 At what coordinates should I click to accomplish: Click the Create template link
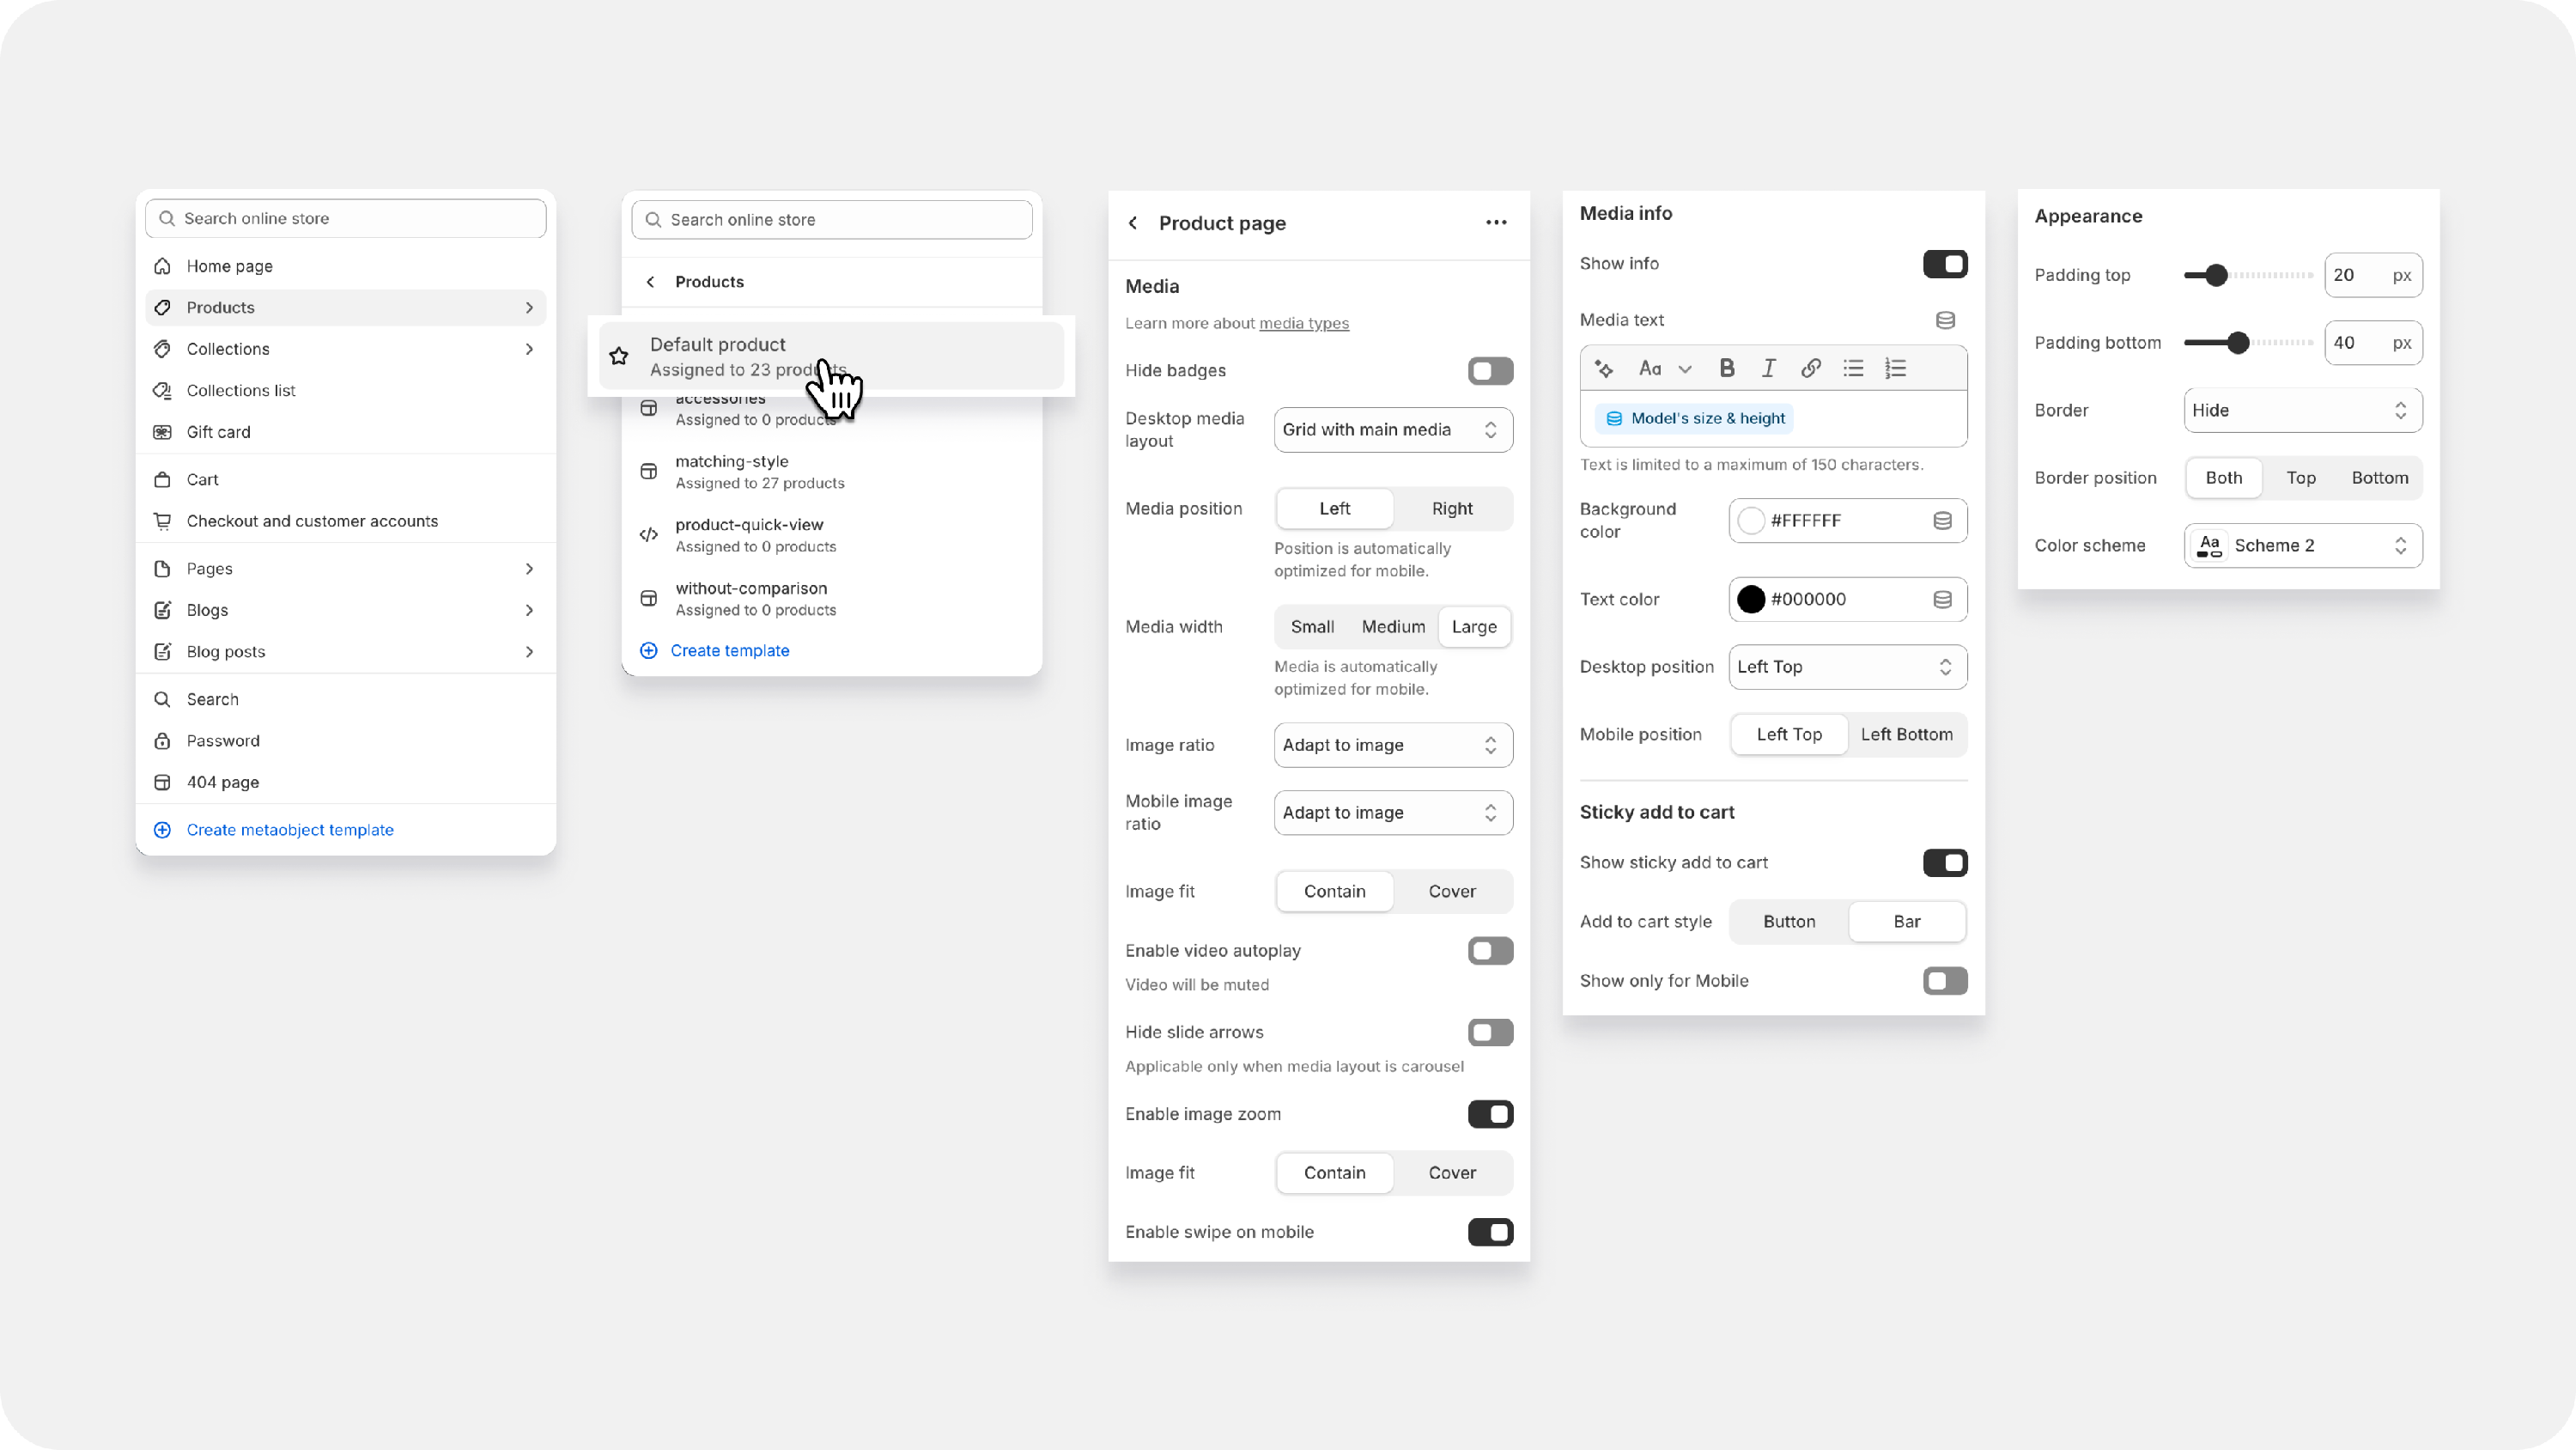click(729, 650)
